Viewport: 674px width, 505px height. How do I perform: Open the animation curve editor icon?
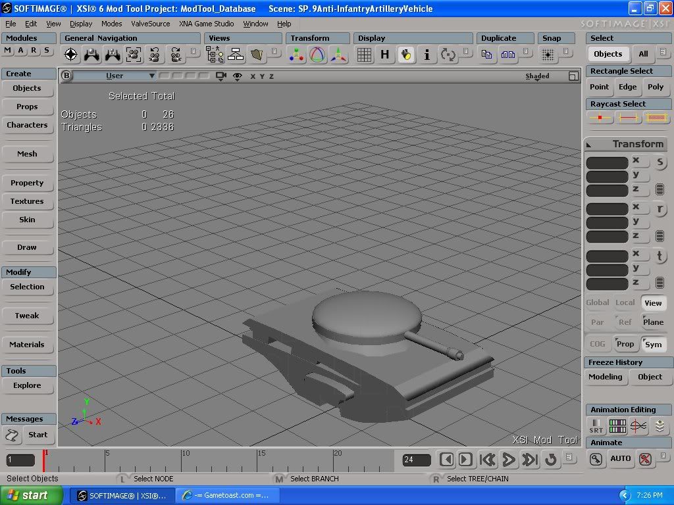pyautogui.click(x=638, y=426)
